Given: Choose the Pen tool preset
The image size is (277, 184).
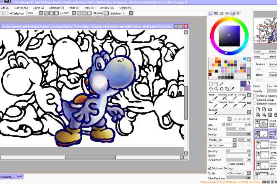Looking at the screenshot, I should tap(213, 105).
